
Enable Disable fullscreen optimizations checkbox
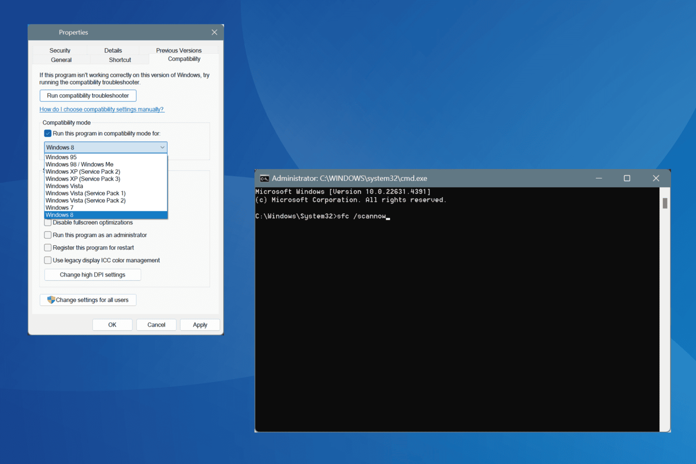[x=48, y=222]
